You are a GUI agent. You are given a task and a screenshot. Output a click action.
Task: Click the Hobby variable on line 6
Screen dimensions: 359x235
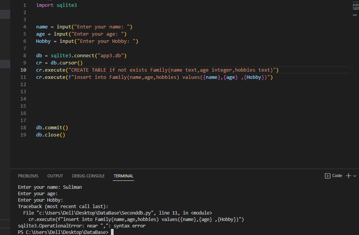(43, 41)
